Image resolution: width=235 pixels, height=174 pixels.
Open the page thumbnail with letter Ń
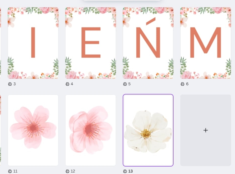[x=148, y=43]
